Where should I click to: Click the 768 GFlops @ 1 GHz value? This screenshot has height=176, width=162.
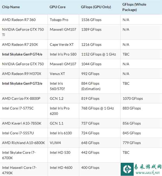point(97,108)
